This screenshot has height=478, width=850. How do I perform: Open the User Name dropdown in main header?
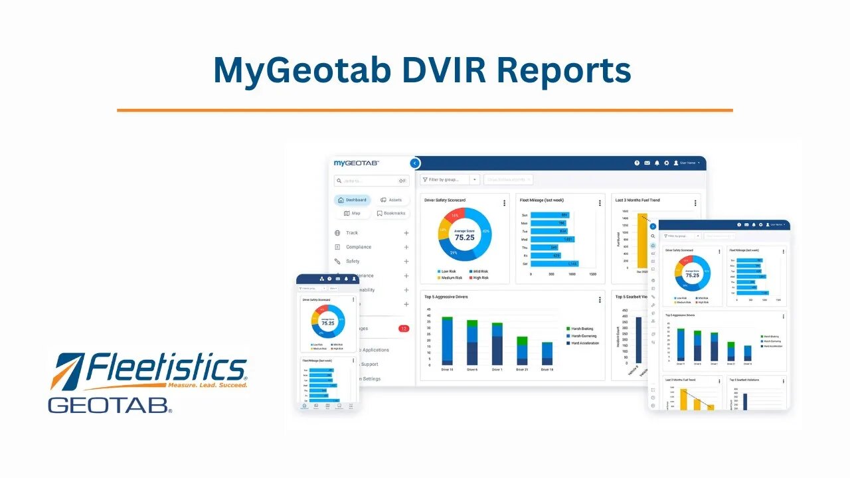[687, 163]
